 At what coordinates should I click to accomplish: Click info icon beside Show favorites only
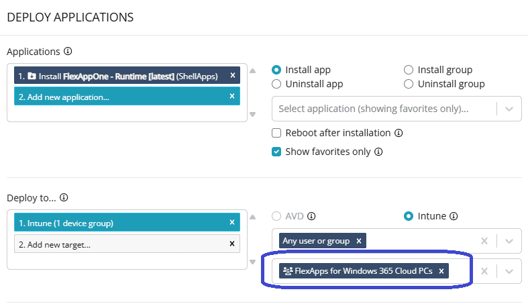[x=378, y=152]
